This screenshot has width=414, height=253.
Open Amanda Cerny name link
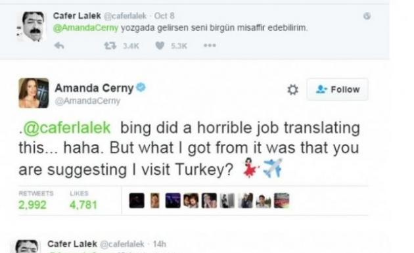coord(94,88)
